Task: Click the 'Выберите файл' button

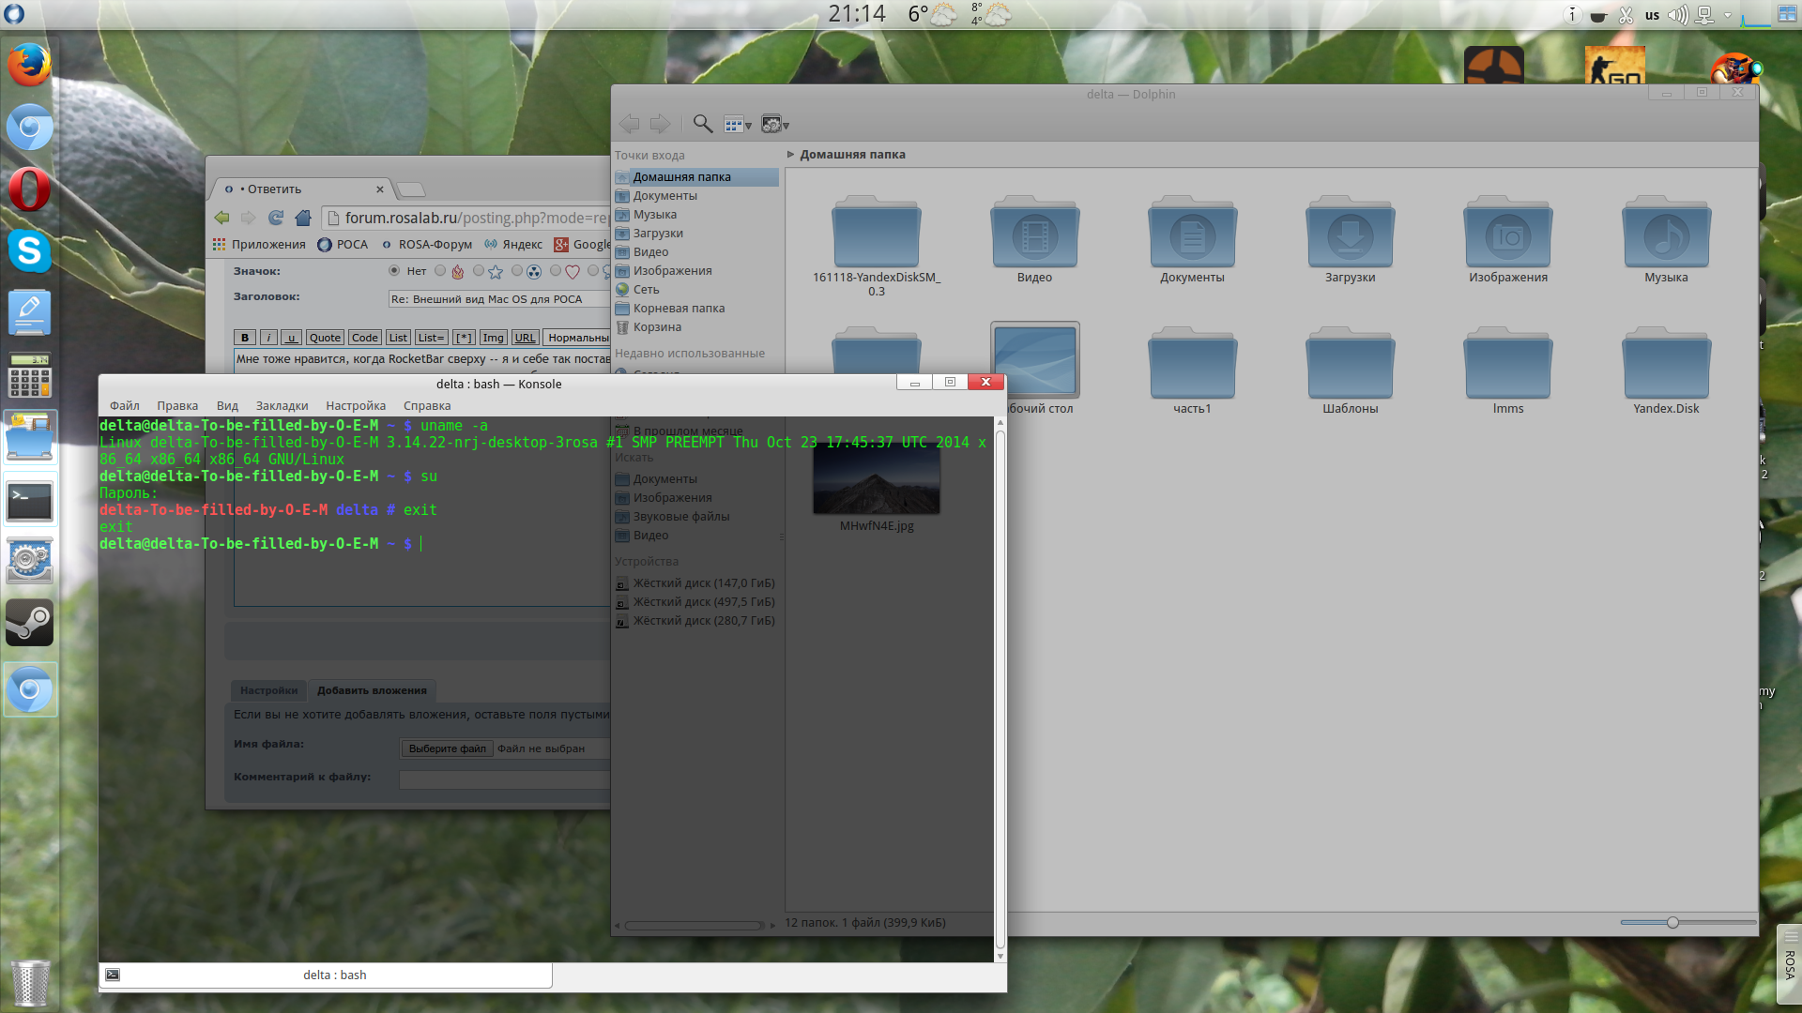Action: pyautogui.click(x=447, y=748)
